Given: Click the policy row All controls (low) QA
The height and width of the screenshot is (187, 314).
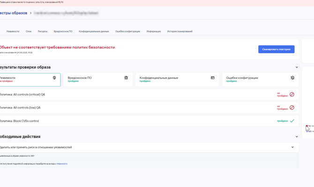Looking at the screenshot, I should coord(149,108).
